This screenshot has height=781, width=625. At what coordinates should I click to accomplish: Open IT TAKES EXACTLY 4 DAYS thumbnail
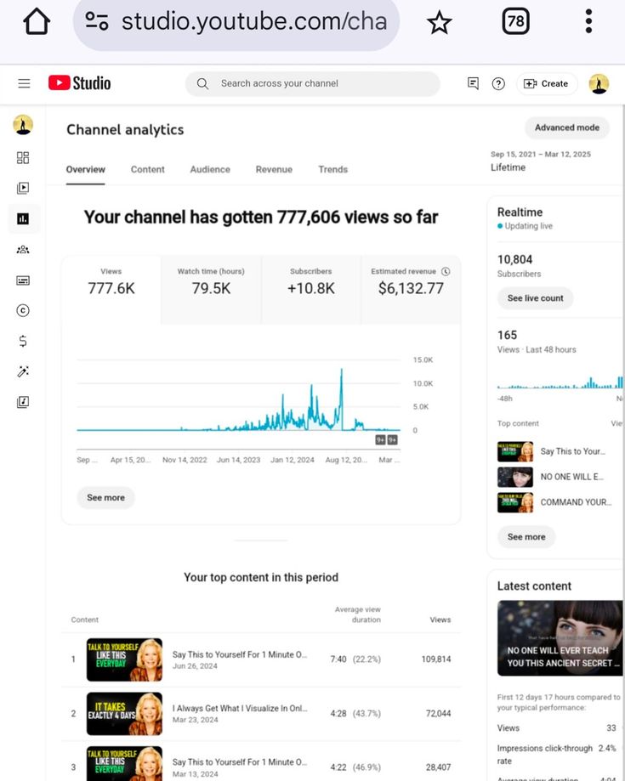pyautogui.click(x=125, y=714)
